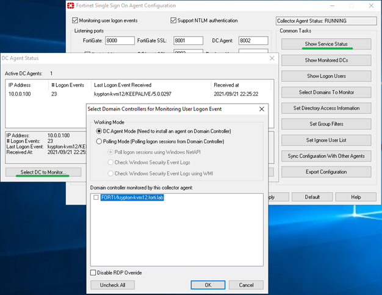This screenshot has width=382, height=295.
Task: Click Set Directory Access Information
Action: coord(325,108)
